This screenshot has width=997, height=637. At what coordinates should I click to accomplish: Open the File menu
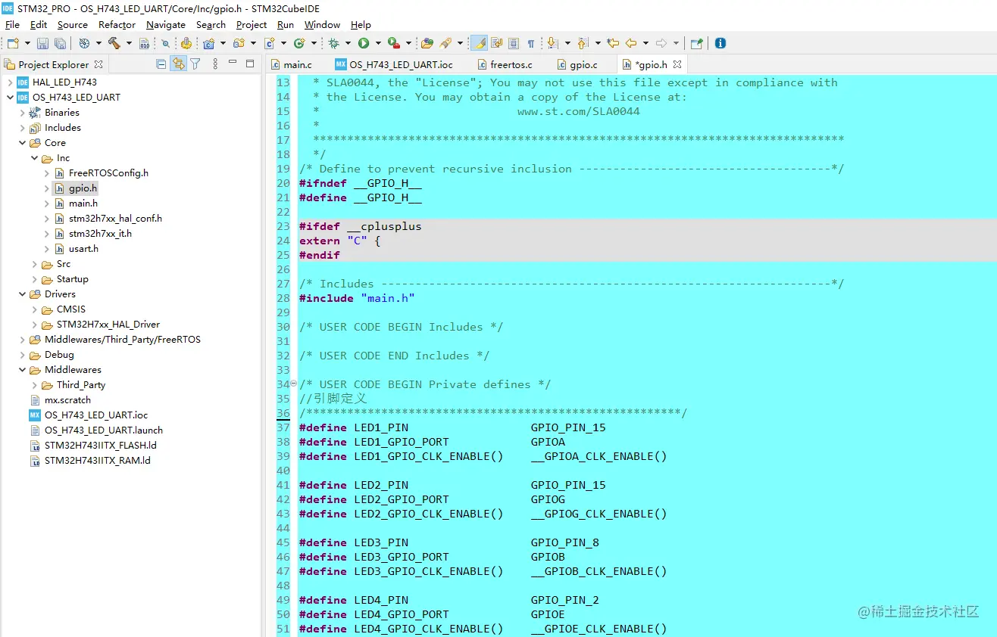(x=12, y=25)
